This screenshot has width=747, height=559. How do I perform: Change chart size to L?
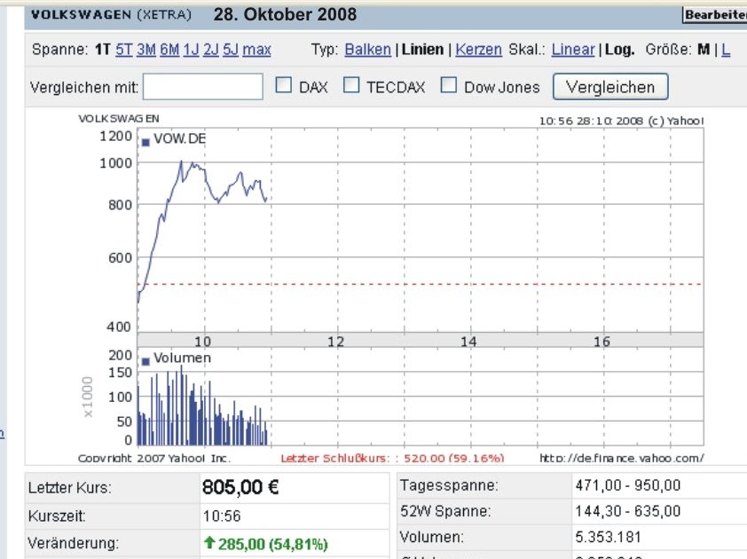(x=726, y=49)
